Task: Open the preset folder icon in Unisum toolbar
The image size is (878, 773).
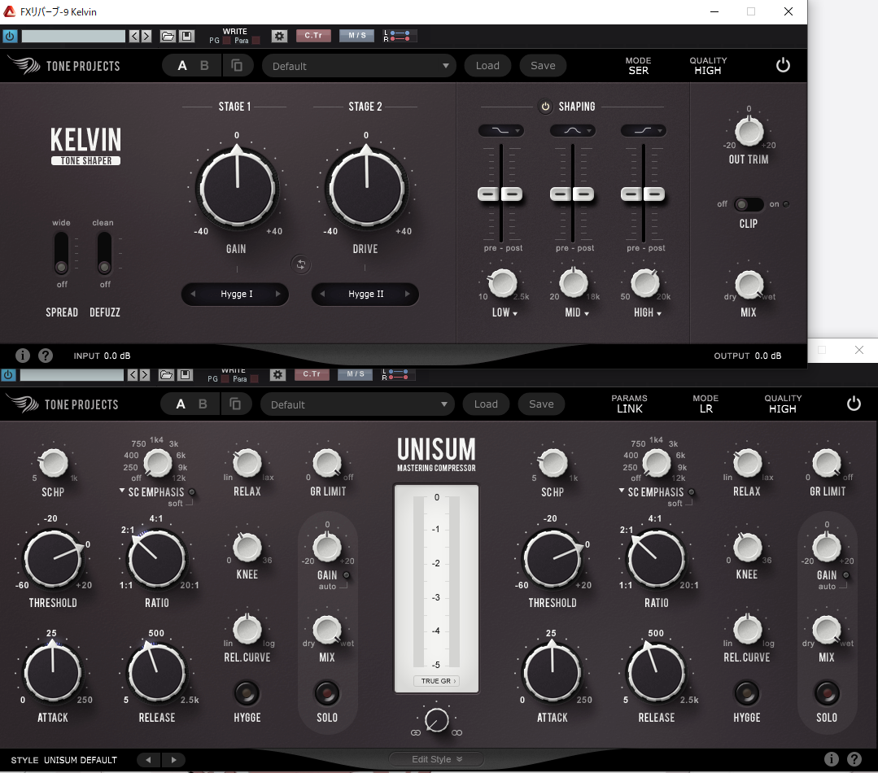Action: tap(166, 375)
